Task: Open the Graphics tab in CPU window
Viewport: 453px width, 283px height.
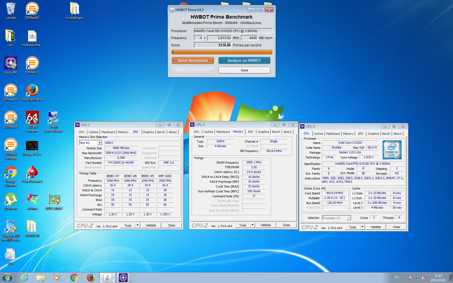Action: click(x=373, y=134)
